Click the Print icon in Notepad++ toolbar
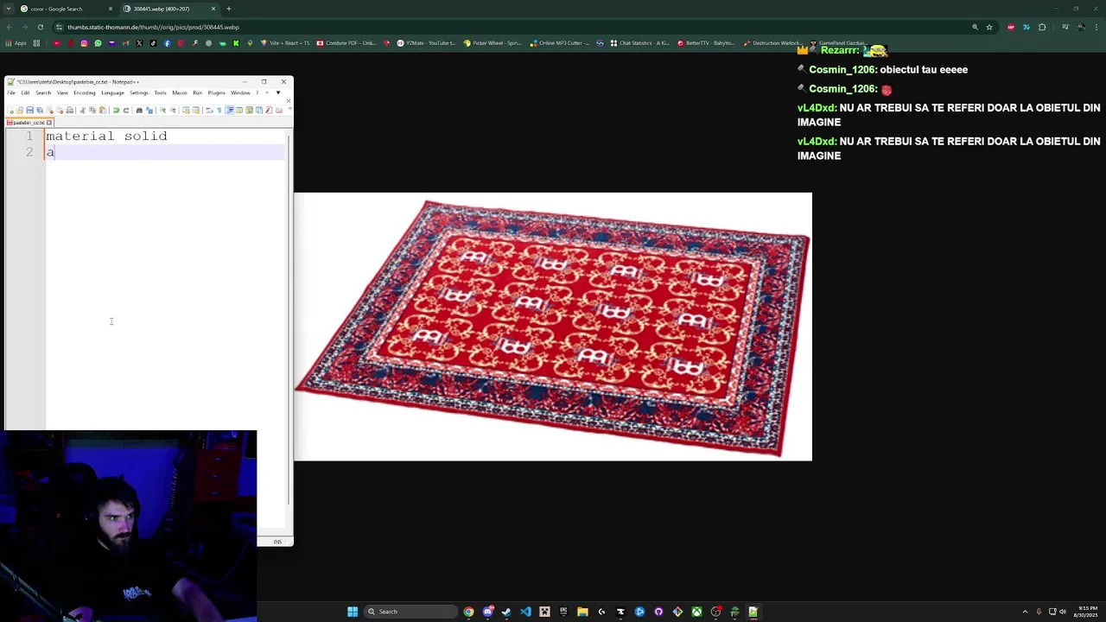The height and width of the screenshot is (622, 1106). pyautogui.click(x=70, y=110)
